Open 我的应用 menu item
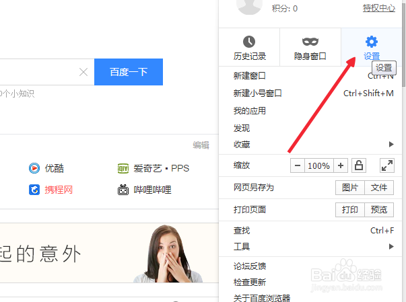Screen dimensions: 406x302 [310, 111]
